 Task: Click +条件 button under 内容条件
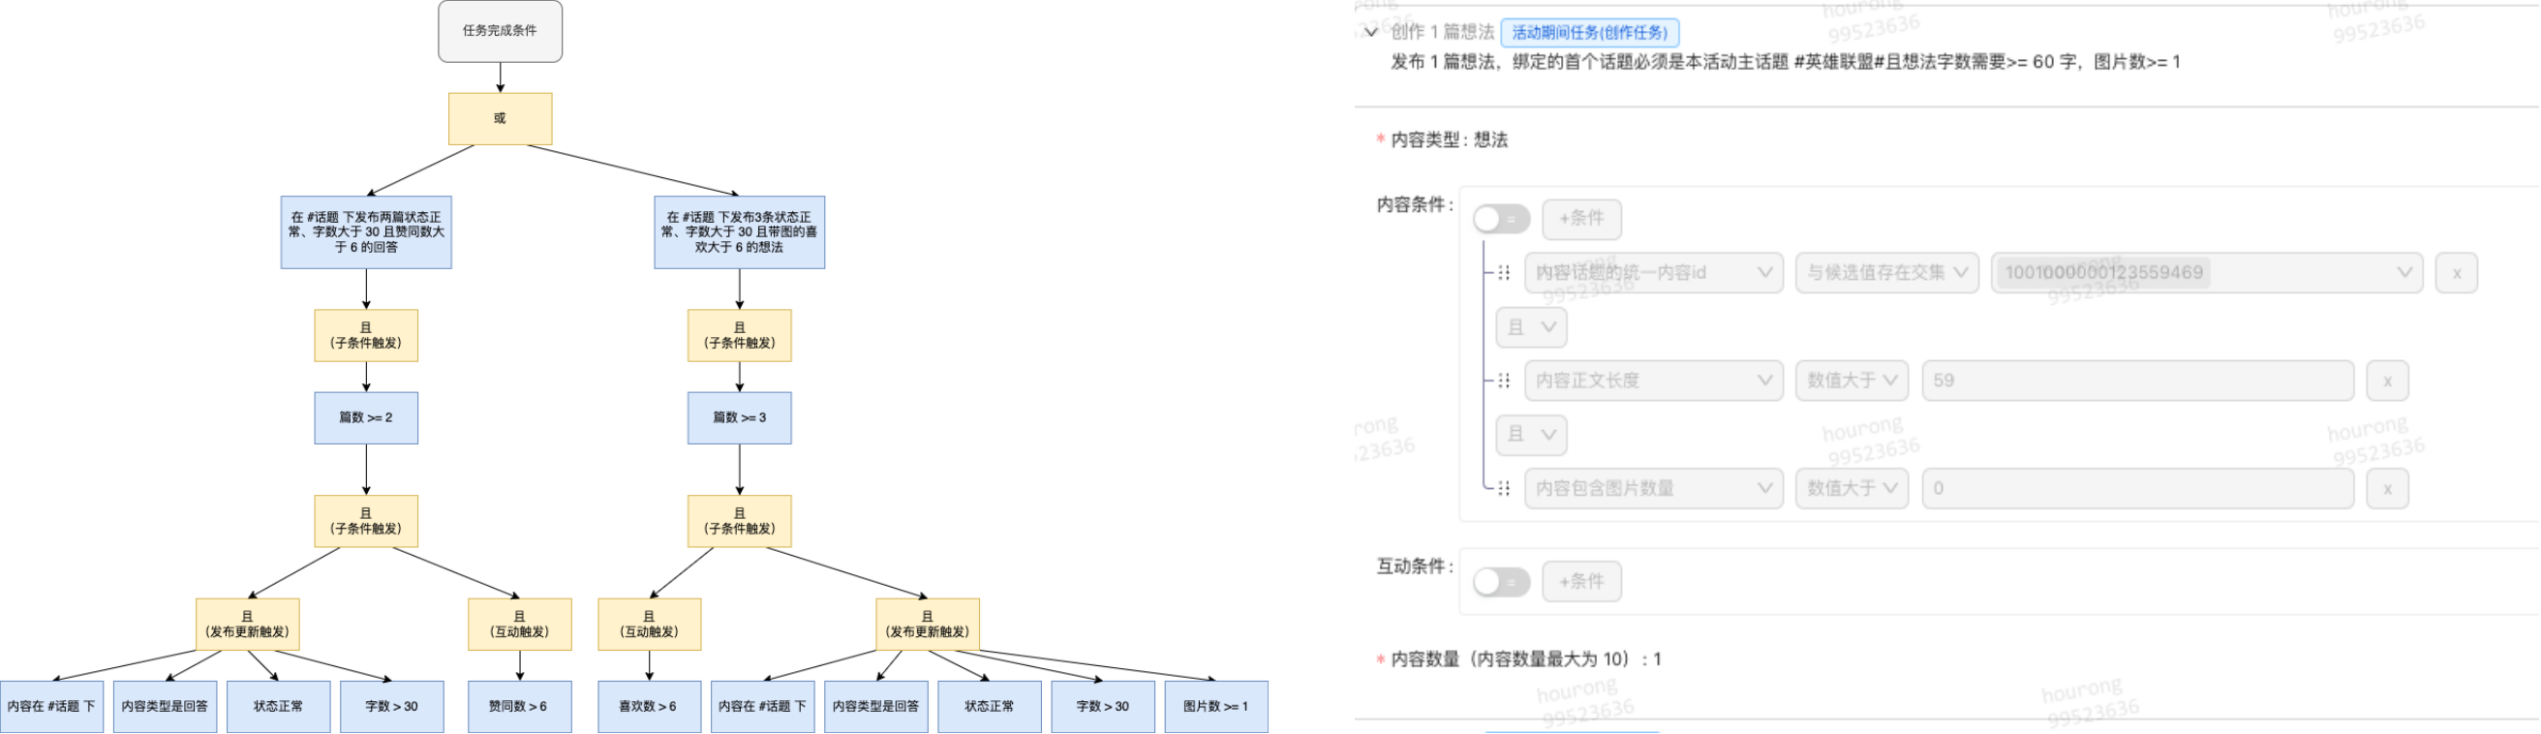(1581, 219)
